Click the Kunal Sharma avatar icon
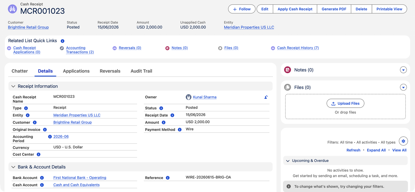Screen dimensions: 415x192 [x=189, y=97]
